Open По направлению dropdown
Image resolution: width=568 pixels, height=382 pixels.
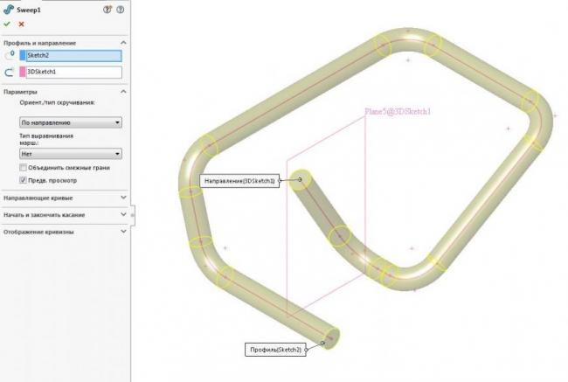click(71, 122)
